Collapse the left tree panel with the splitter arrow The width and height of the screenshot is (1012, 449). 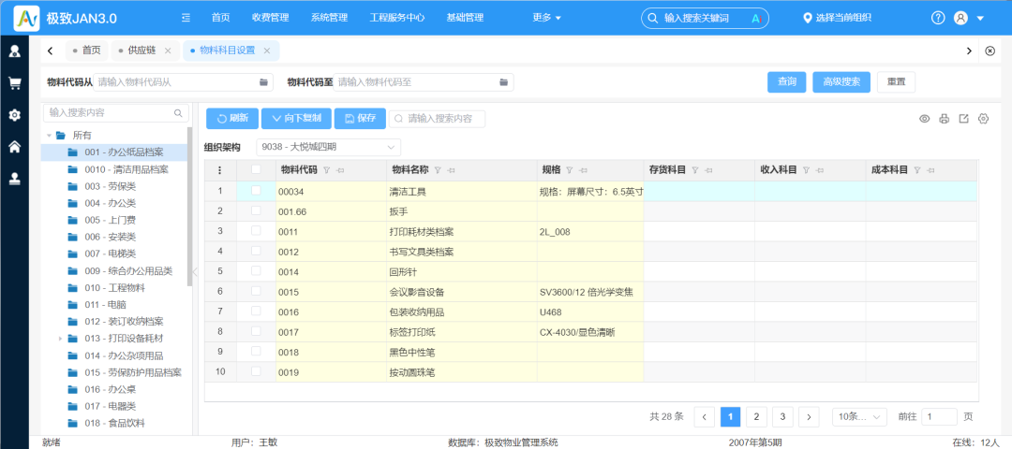(195, 272)
